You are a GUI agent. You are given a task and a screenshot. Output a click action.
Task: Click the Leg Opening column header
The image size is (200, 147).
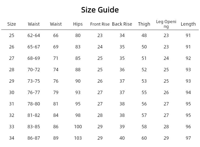click(166, 24)
